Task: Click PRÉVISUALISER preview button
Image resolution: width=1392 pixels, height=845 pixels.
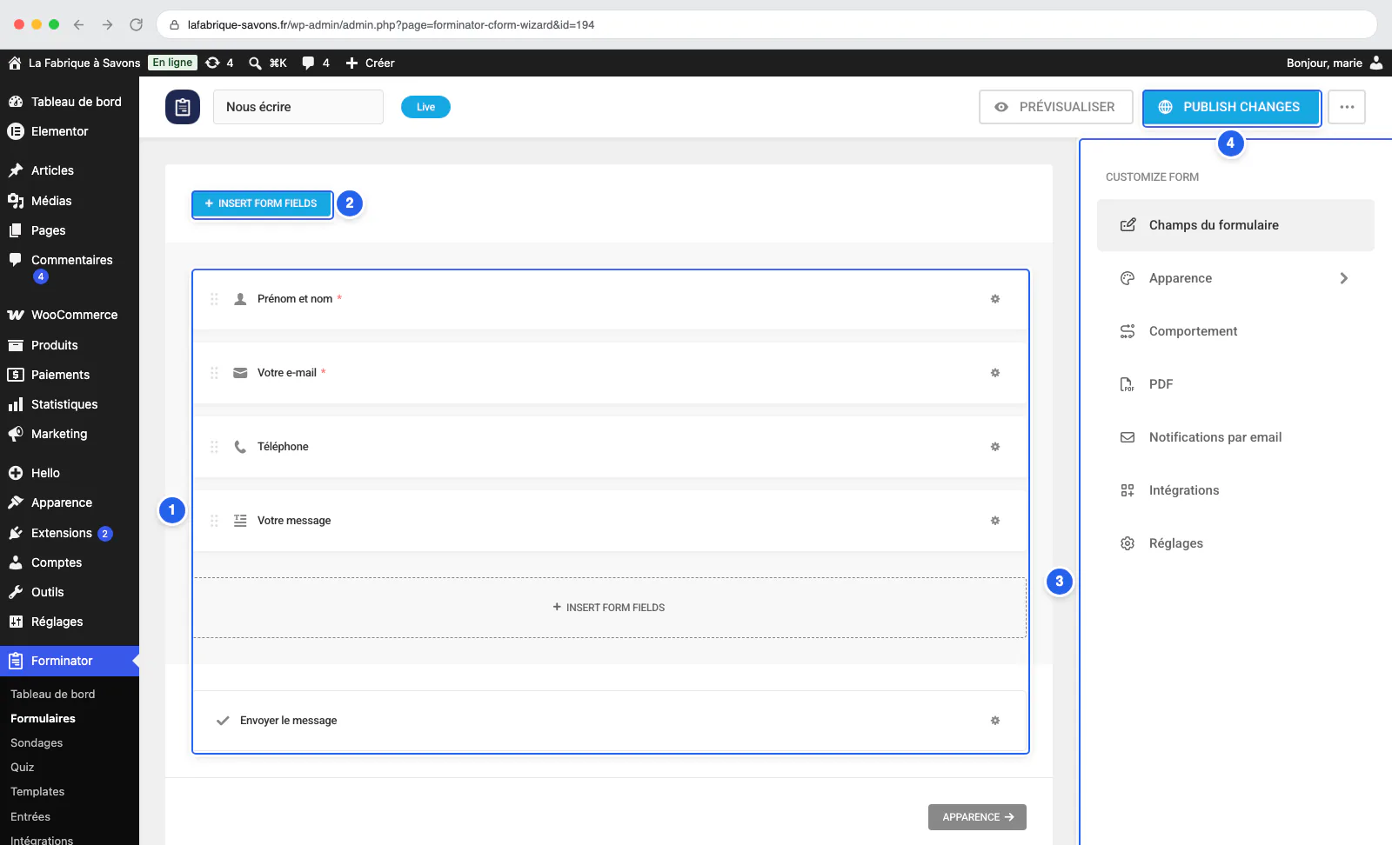Action: 1056,107
